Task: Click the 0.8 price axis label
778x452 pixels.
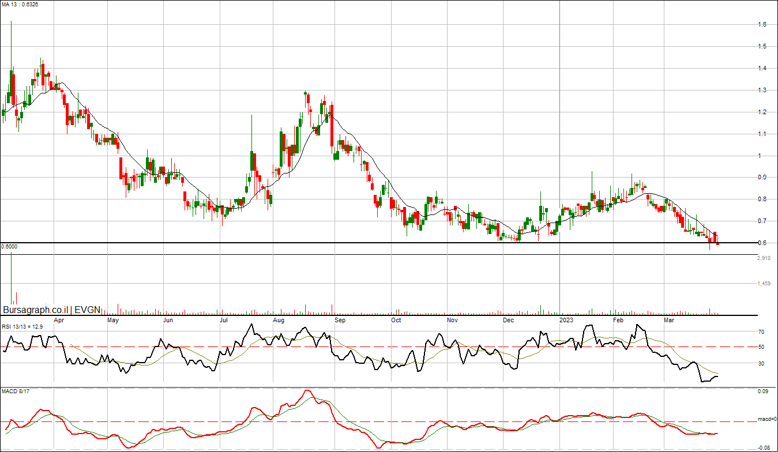Action: tap(762, 199)
